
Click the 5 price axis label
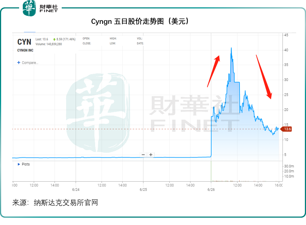pos(285,155)
